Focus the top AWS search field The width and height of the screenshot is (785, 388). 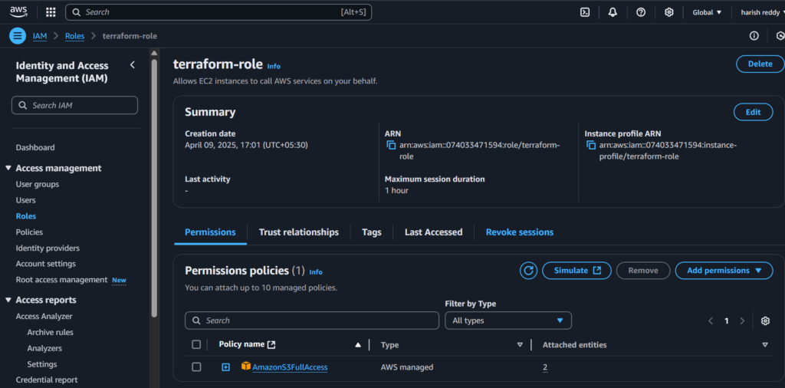(218, 12)
